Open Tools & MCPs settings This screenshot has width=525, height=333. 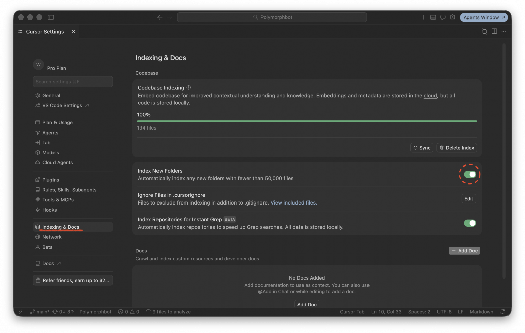click(73, 200)
